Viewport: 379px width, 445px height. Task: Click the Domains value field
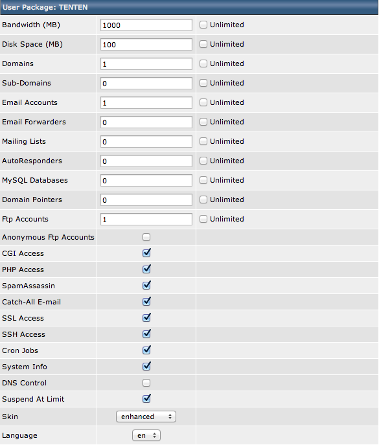pos(146,64)
